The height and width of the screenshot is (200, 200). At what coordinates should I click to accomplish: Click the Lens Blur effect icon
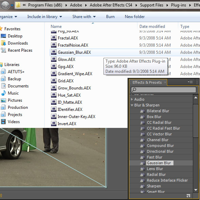click(143, 169)
